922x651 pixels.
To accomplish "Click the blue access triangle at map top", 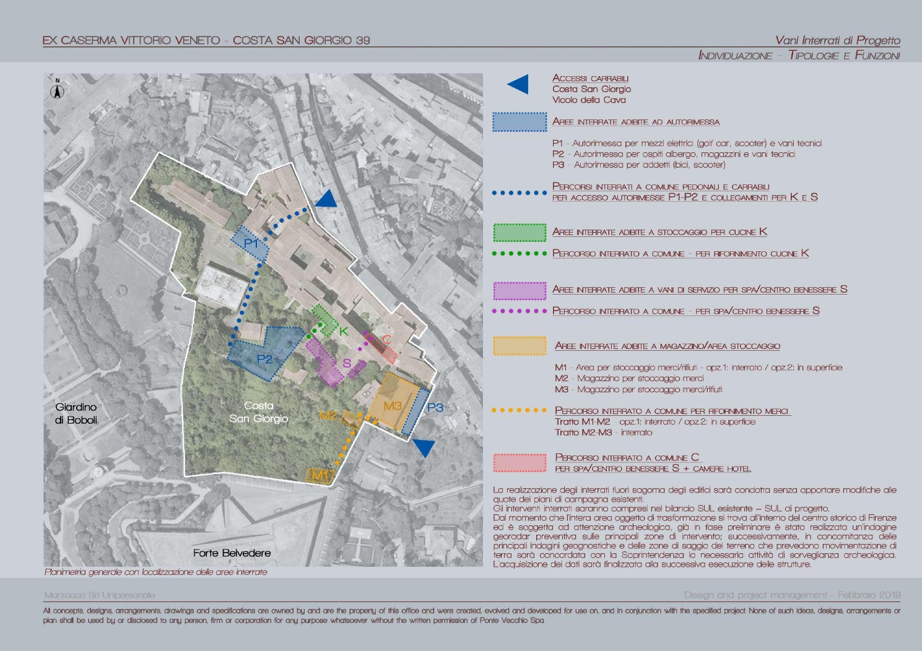I will coord(326,199).
